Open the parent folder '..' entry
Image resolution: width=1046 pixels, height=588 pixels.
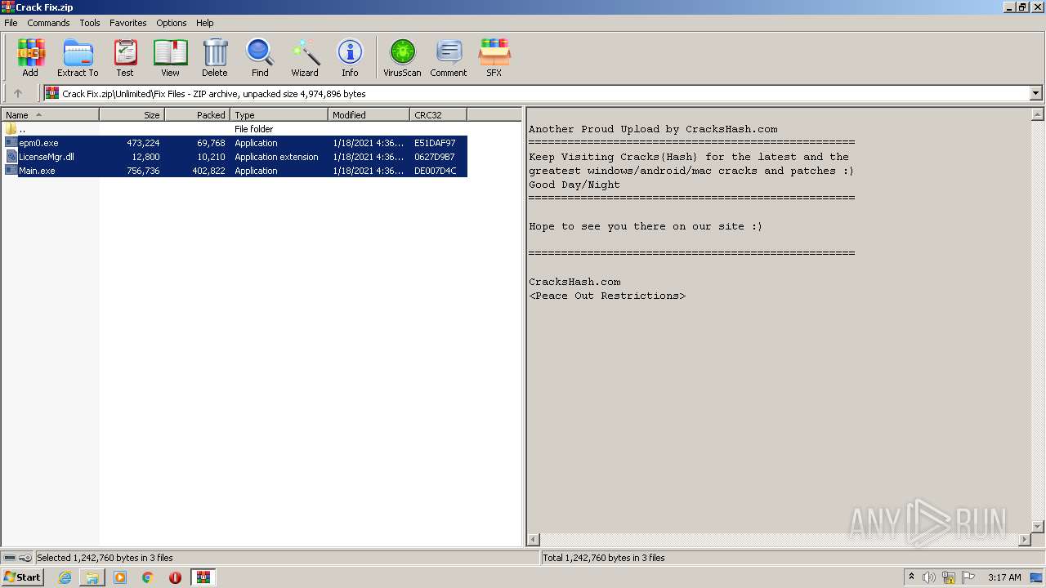coord(15,129)
